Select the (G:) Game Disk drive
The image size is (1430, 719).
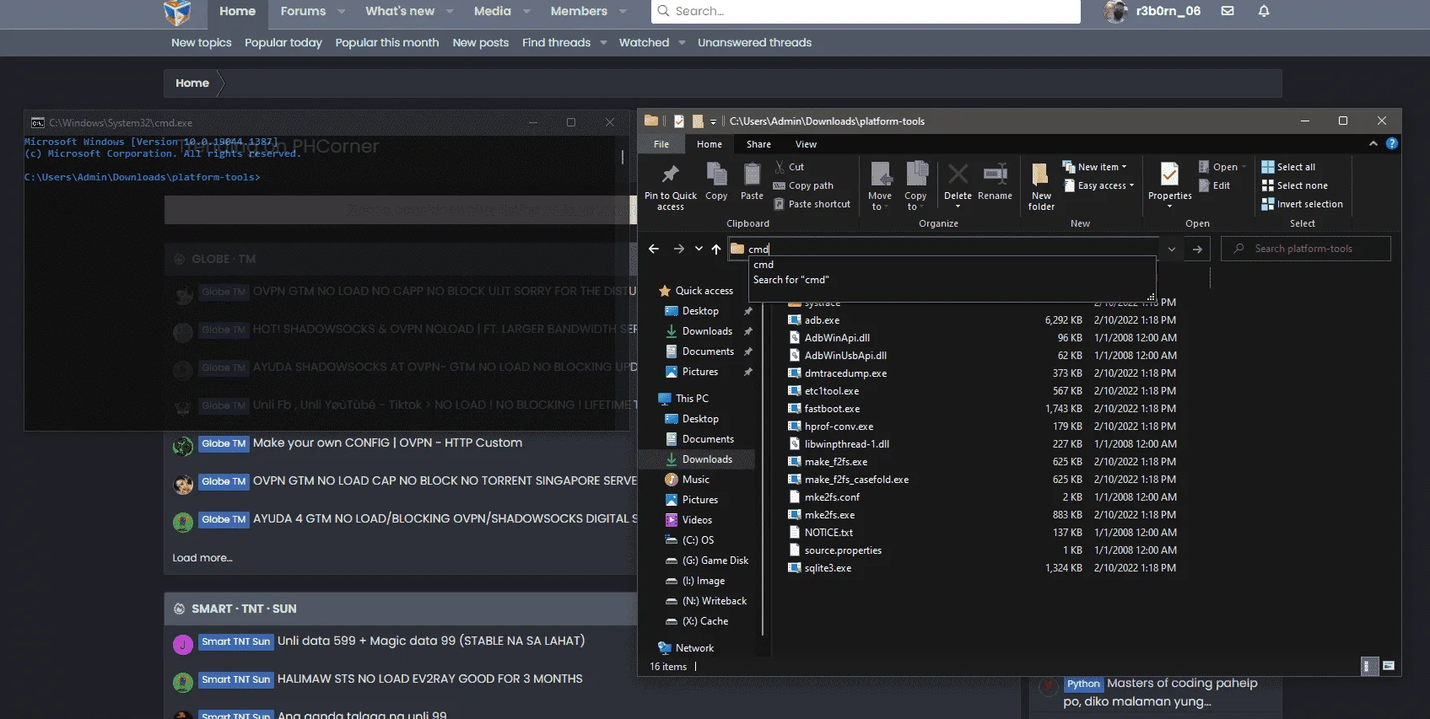pyautogui.click(x=715, y=561)
